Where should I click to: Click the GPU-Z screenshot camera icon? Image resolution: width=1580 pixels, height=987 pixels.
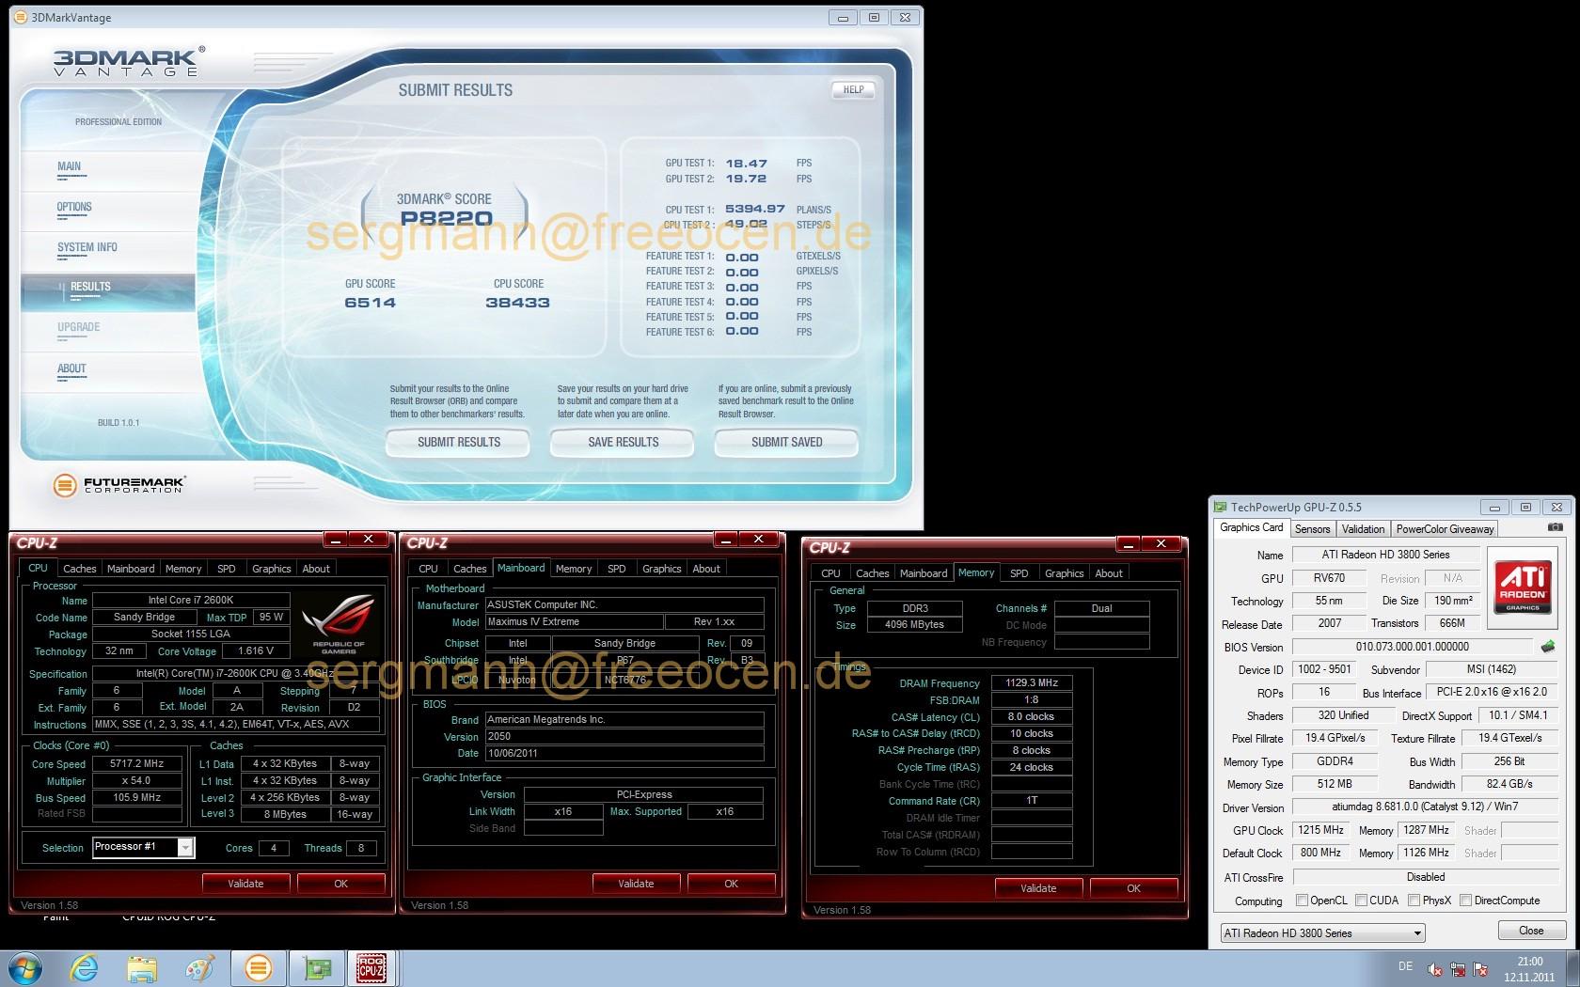tap(1556, 528)
